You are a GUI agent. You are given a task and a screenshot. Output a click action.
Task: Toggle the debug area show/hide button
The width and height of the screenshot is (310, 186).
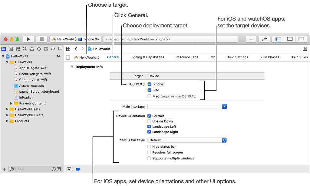[x=69, y=169]
